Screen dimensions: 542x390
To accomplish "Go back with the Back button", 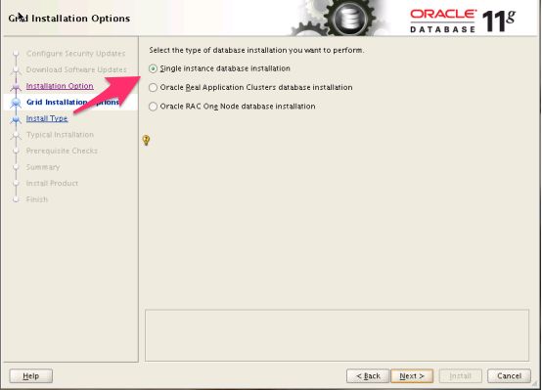I will 368,376.
